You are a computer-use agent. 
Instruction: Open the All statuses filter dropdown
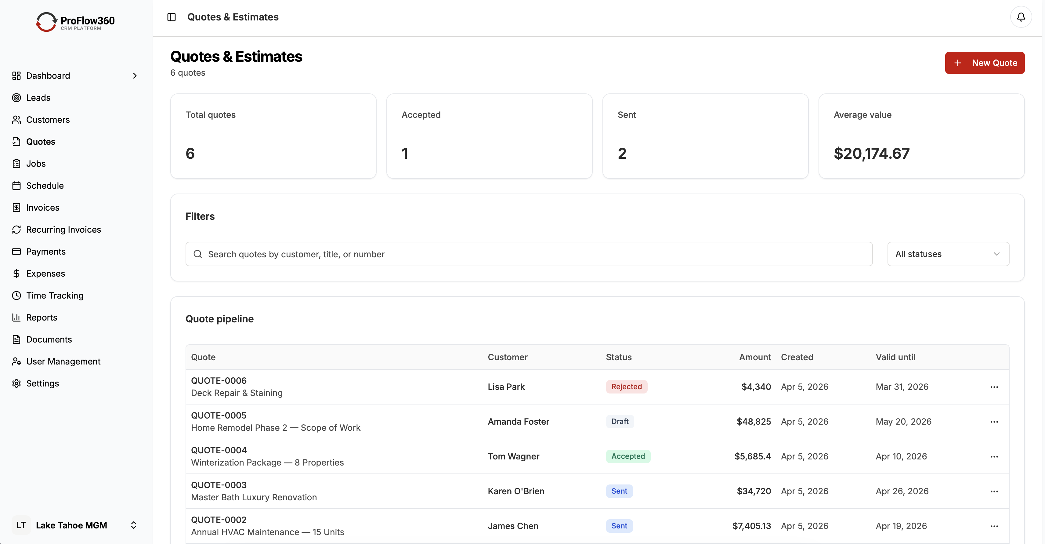coord(948,254)
